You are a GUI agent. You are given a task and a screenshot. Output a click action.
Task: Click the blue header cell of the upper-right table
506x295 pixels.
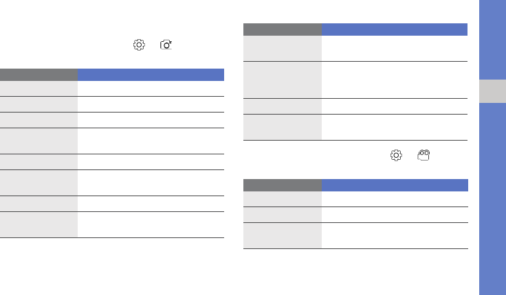395,29
